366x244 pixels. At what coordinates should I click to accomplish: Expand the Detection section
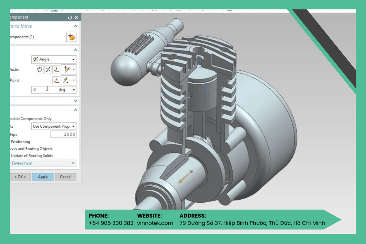73,163
